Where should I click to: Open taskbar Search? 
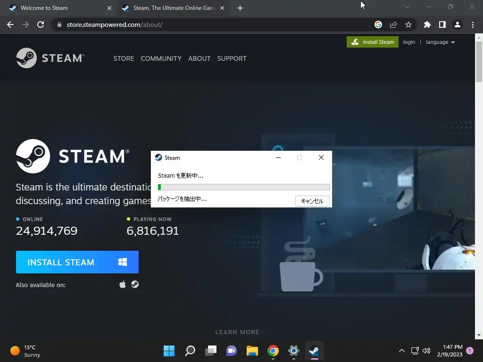[x=190, y=351]
